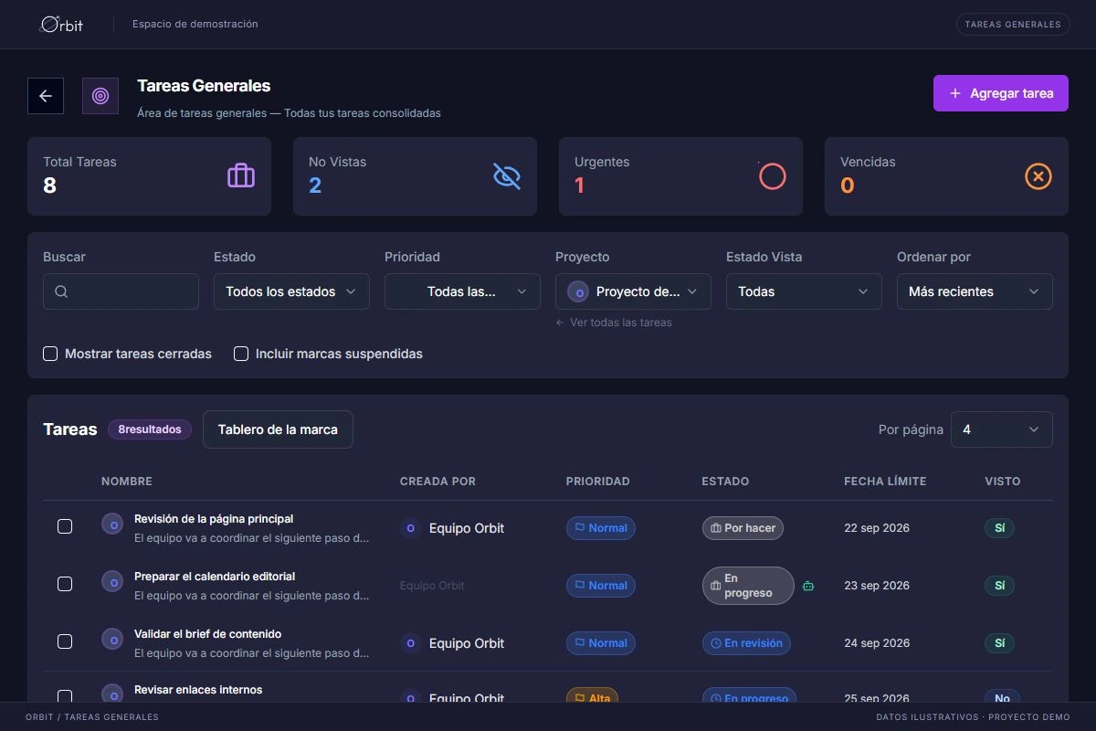Click the Orbit logo in header
Viewport: 1096px width, 731px height.
(62, 24)
